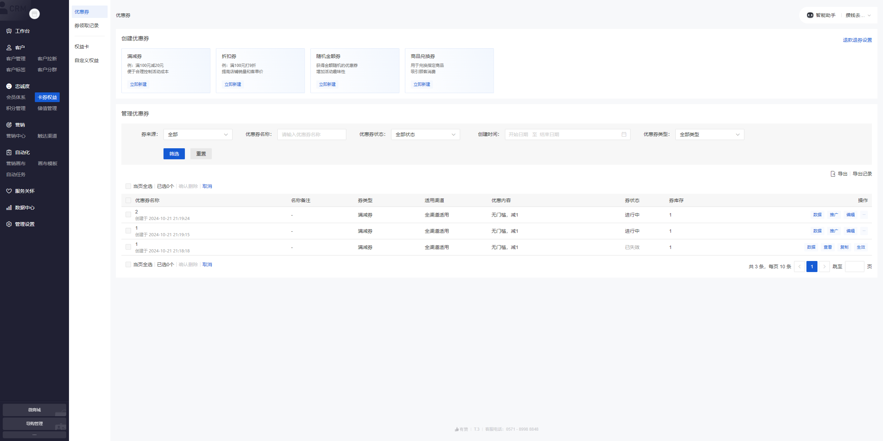The height and width of the screenshot is (441, 883).
Task: Click the data center bar chart icon
Action: coord(9,208)
